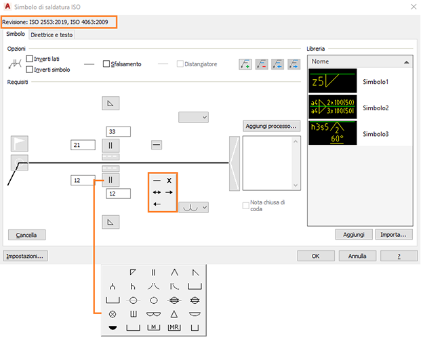
Task: Click remove leader button with red minus
Action: [x=262, y=64]
